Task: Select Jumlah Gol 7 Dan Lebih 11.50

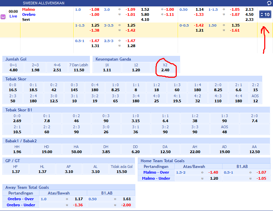Action: pyautogui.click(x=79, y=70)
